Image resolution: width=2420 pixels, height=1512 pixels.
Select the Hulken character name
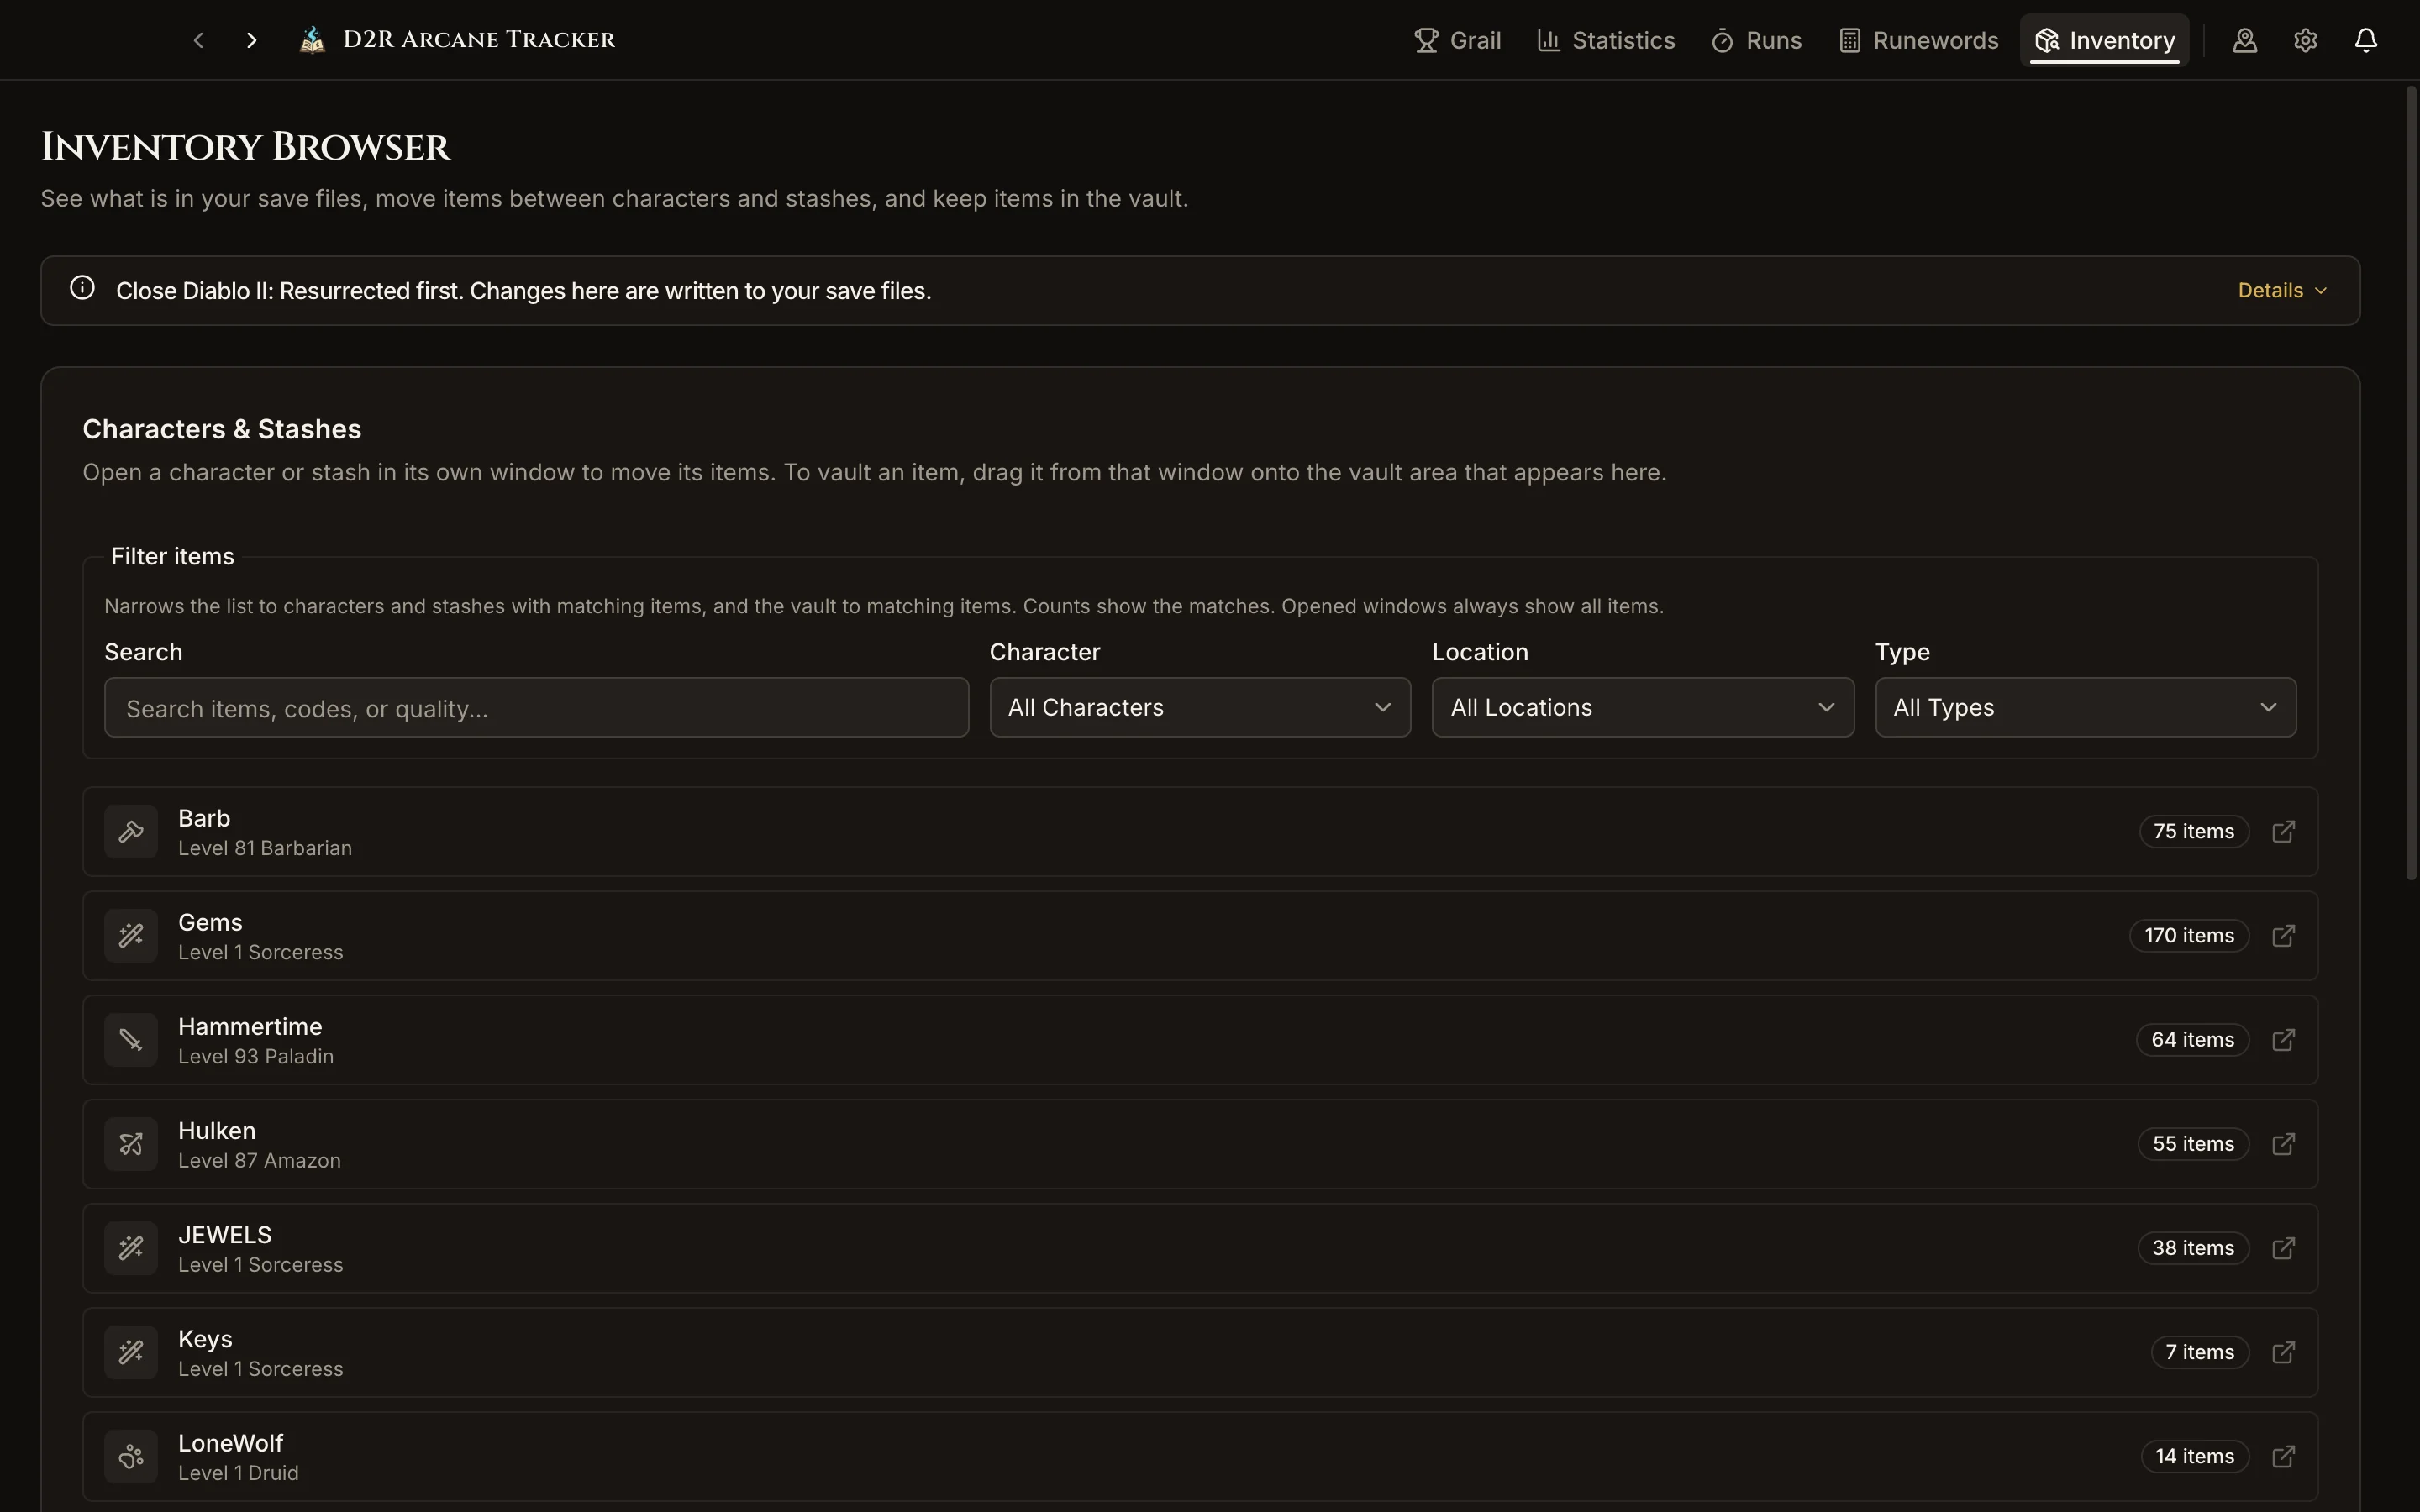(x=217, y=1131)
